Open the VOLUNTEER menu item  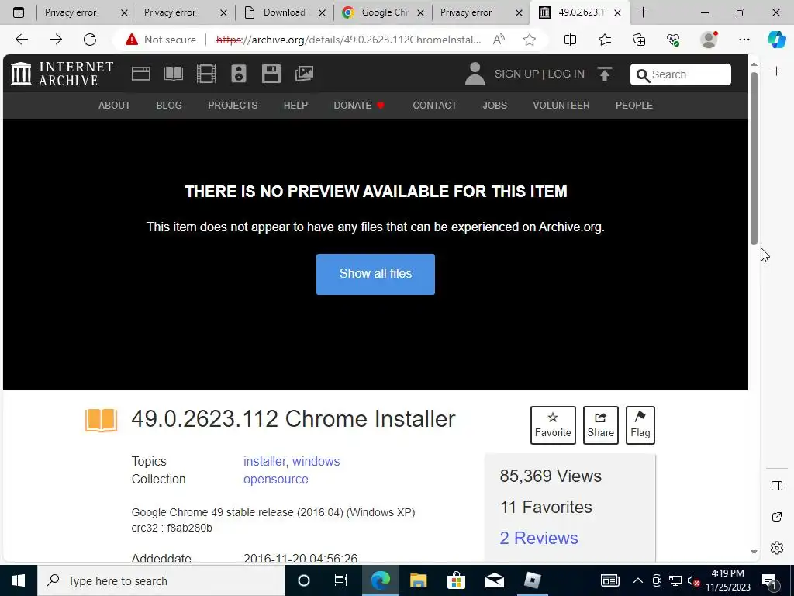point(561,106)
